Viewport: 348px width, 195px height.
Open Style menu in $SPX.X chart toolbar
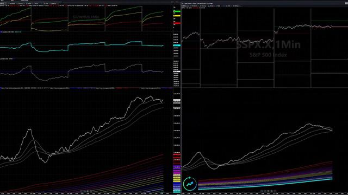tap(218, 6)
